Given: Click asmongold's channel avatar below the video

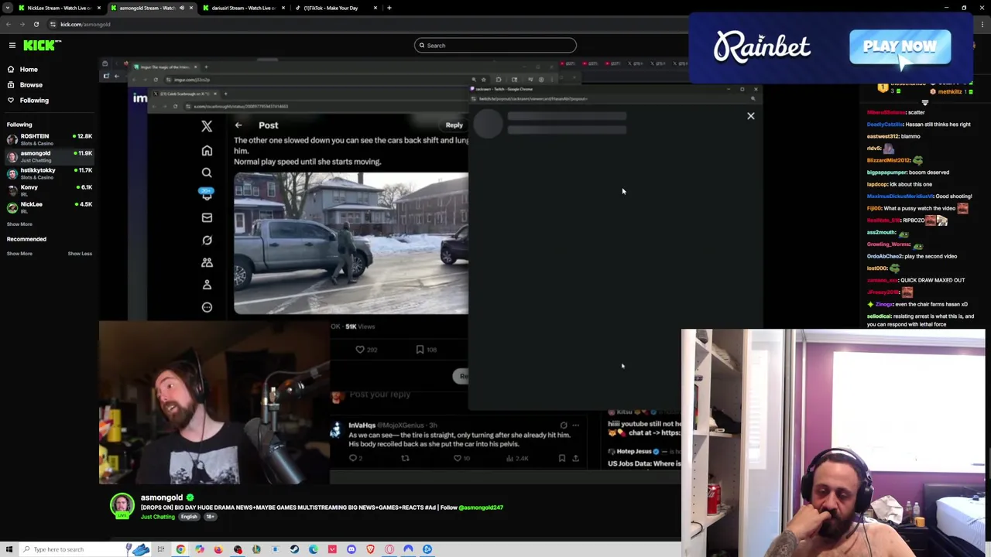Looking at the screenshot, I should [122, 506].
